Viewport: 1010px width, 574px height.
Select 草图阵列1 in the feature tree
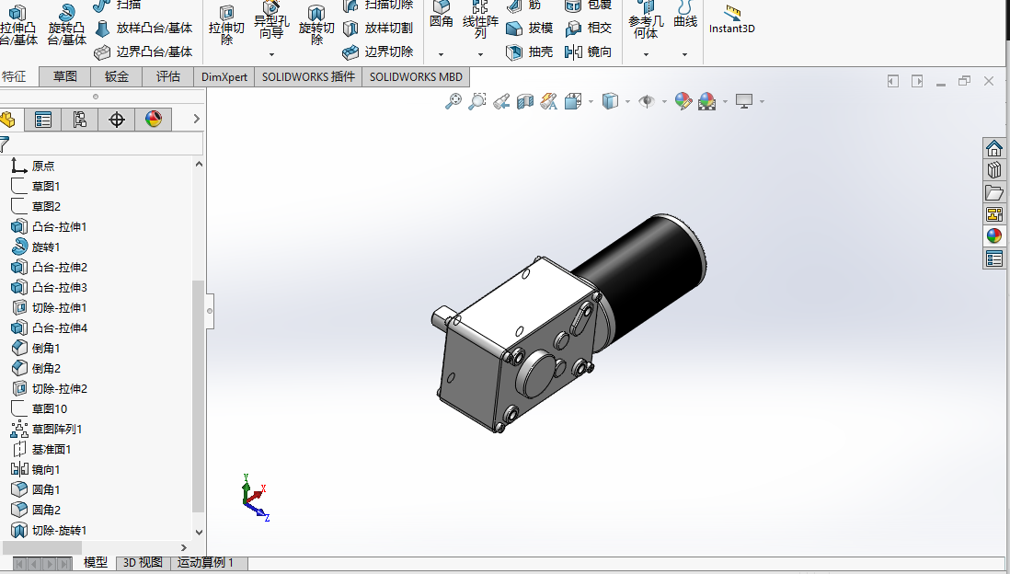tap(47, 429)
